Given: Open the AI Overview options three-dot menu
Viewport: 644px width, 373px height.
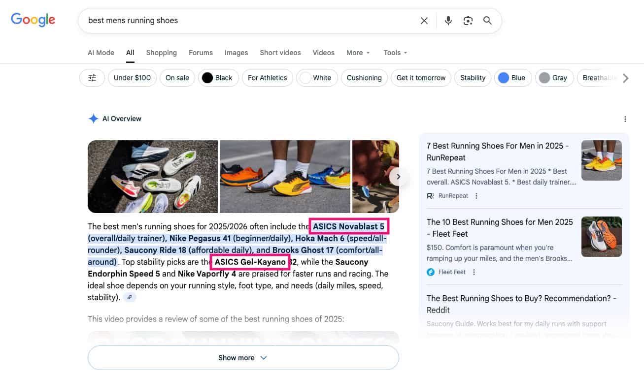Looking at the screenshot, I should point(625,119).
